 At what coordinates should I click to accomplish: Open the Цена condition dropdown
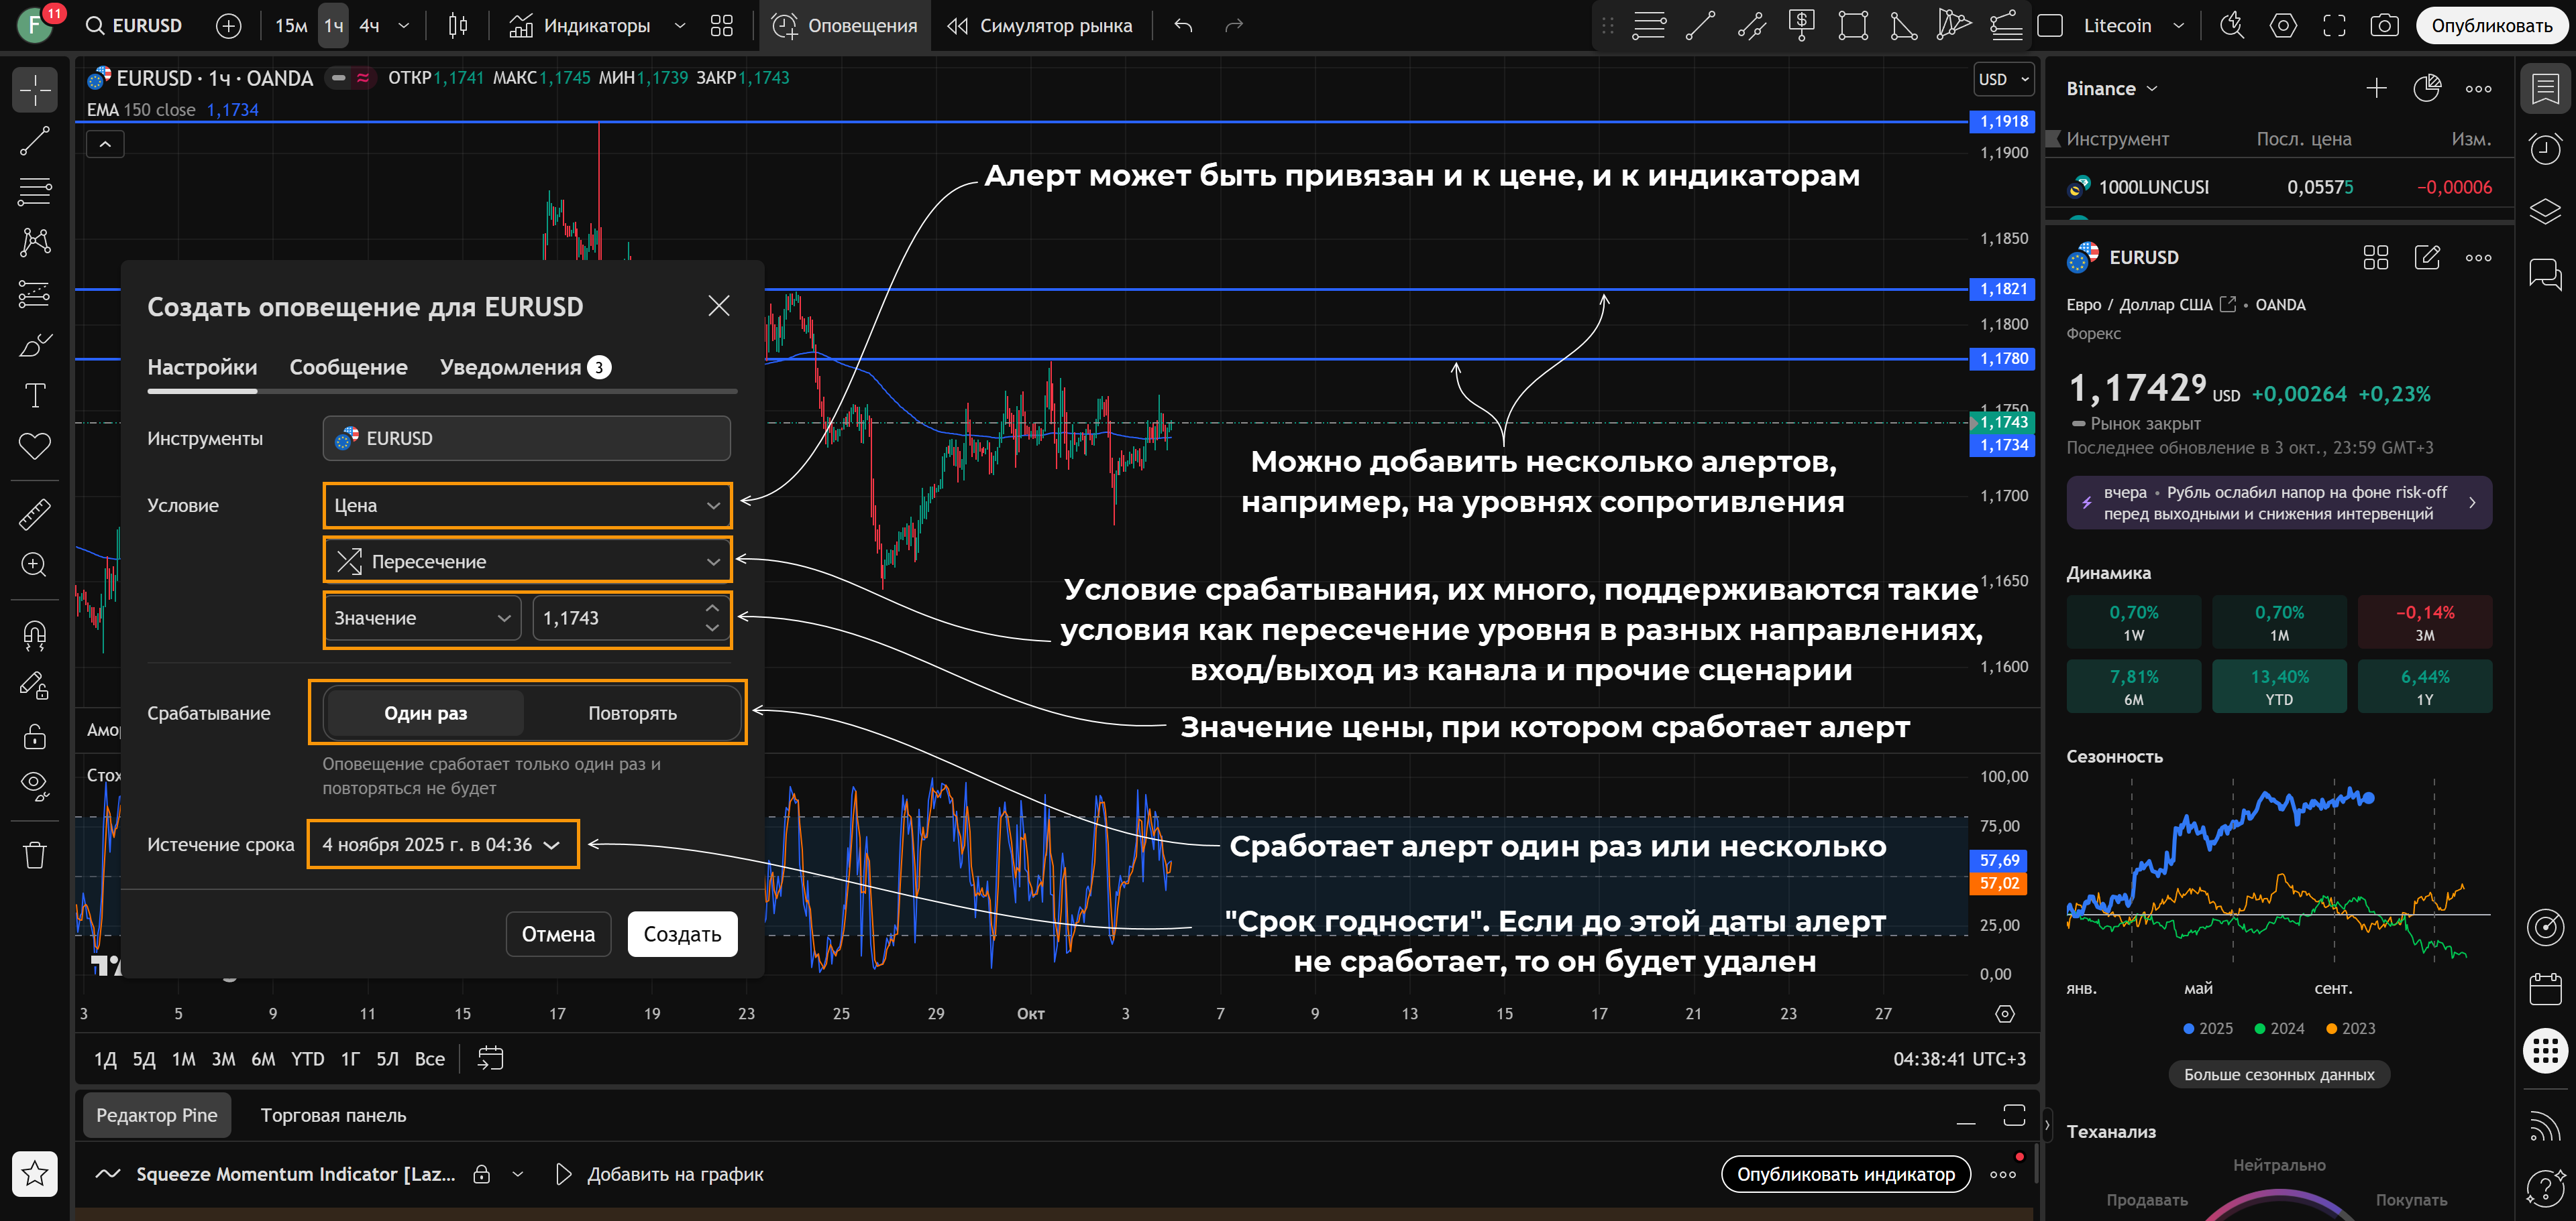[x=527, y=505]
